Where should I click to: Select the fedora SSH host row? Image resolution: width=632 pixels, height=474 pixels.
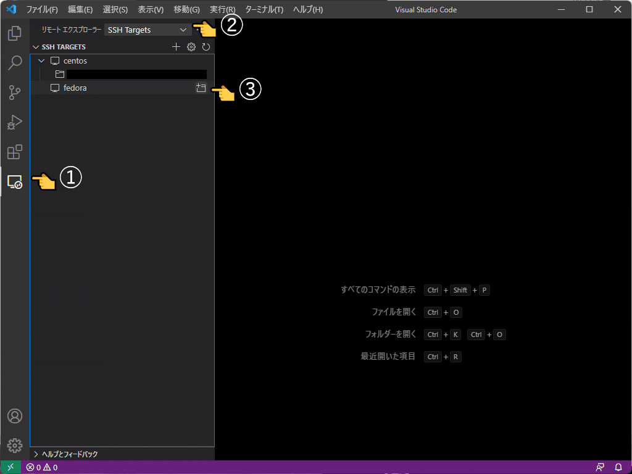coord(122,88)
